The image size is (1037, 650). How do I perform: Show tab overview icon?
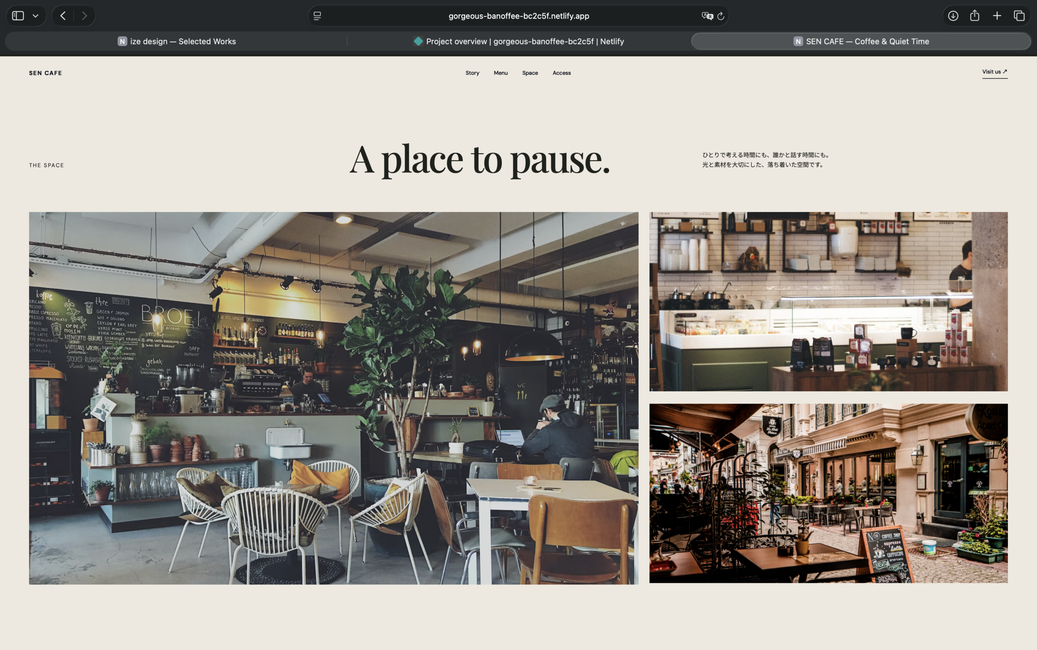(1019, 16)
